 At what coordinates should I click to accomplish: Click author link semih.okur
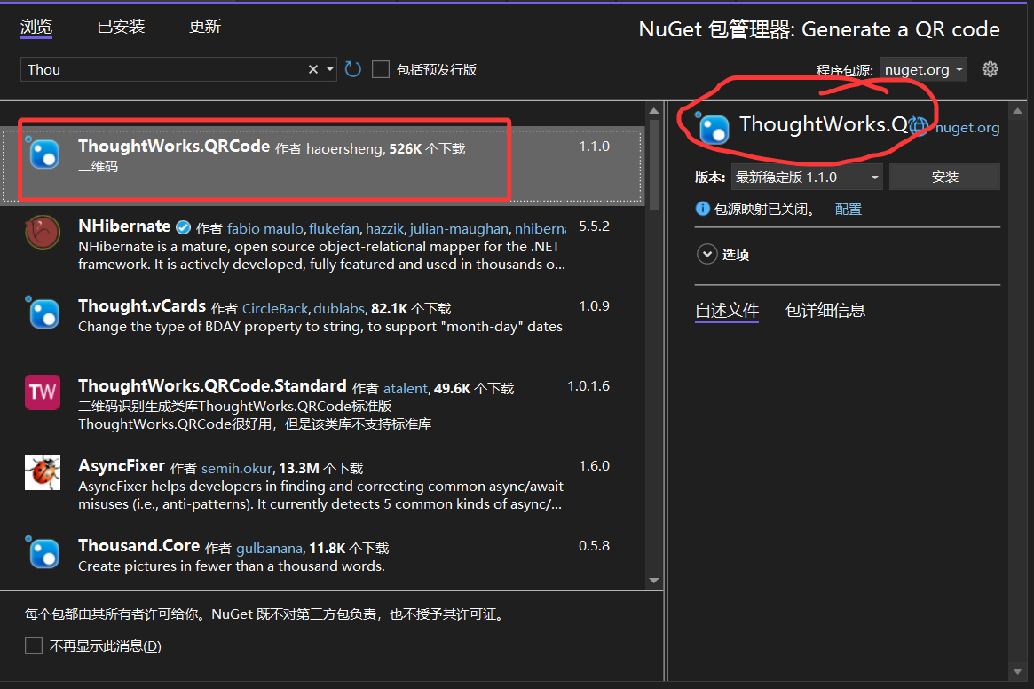pyautogui.click(x=237, y=469)
